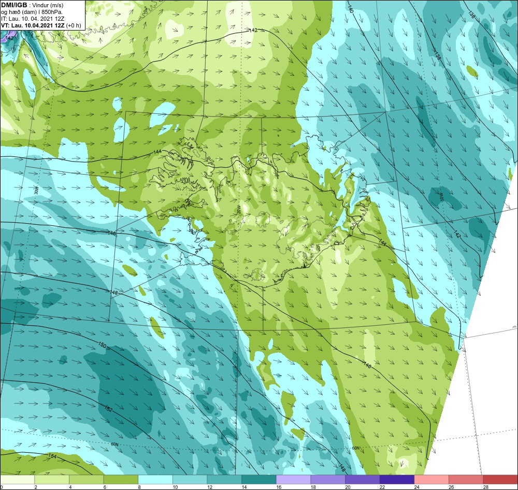Click the '136' contour label
Screen dimensions: 518x490
point(472,14)
